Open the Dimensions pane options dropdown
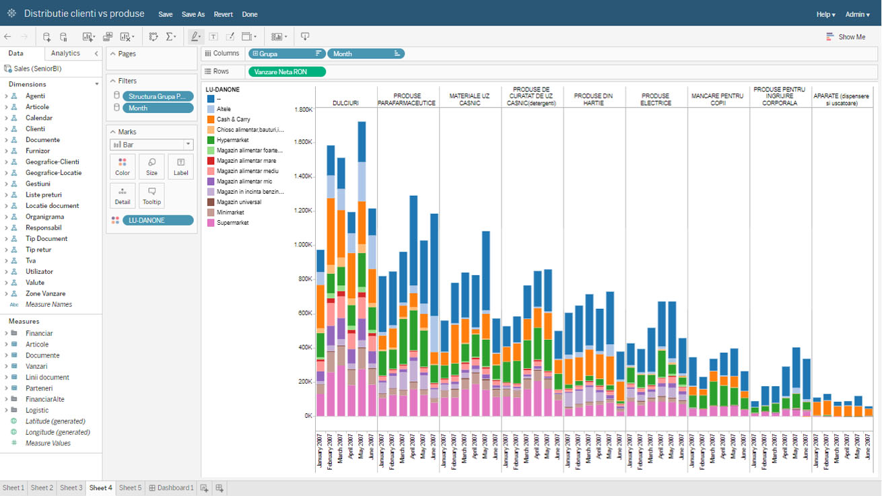This screenshot has height=496, width=882. pyautogui.click(x=97, y=84)
